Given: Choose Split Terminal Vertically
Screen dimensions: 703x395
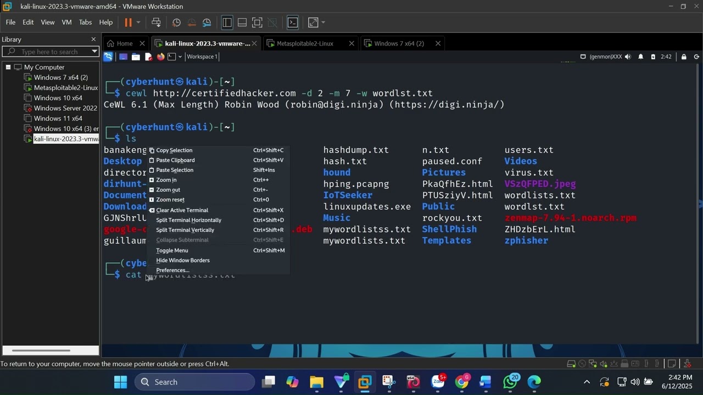Looking at the screenshot, I should (x=218, y=230).
